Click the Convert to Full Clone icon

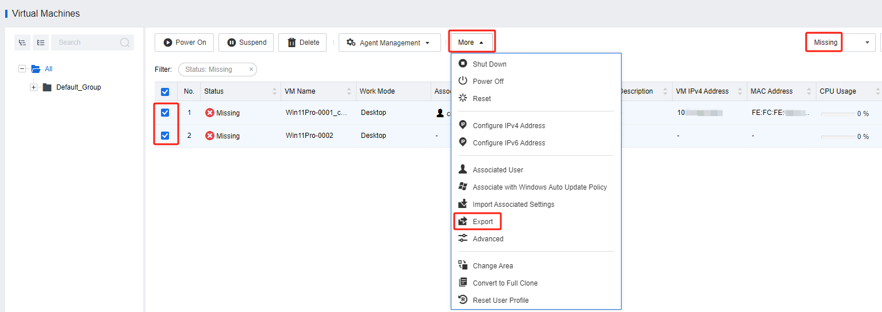463,283
